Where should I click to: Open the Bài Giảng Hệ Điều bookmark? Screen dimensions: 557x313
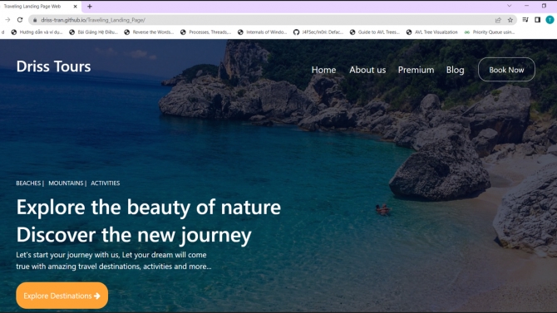(x=94, y=32)
